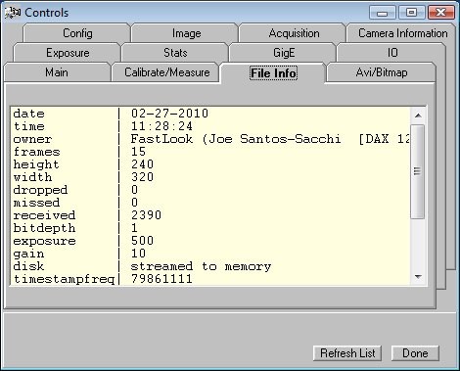Close the Controls window
Screen dimensions: 460x371
[440, 13]
